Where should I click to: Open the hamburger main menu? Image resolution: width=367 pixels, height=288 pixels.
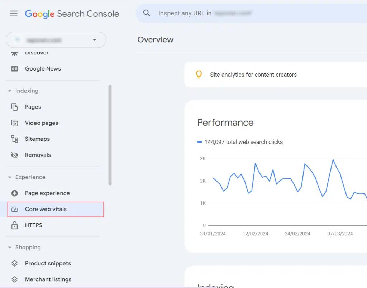point(14,13)
